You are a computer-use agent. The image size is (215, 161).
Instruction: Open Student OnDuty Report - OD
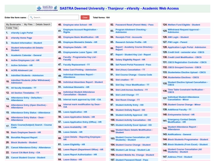(x=130, y=110)
